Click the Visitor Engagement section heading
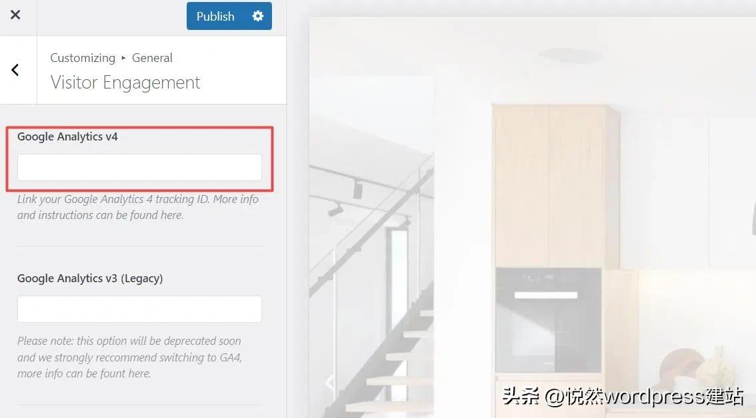756x418 pixels. point(125,83)
